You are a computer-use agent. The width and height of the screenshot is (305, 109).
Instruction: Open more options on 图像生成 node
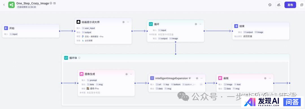[131, 74]
